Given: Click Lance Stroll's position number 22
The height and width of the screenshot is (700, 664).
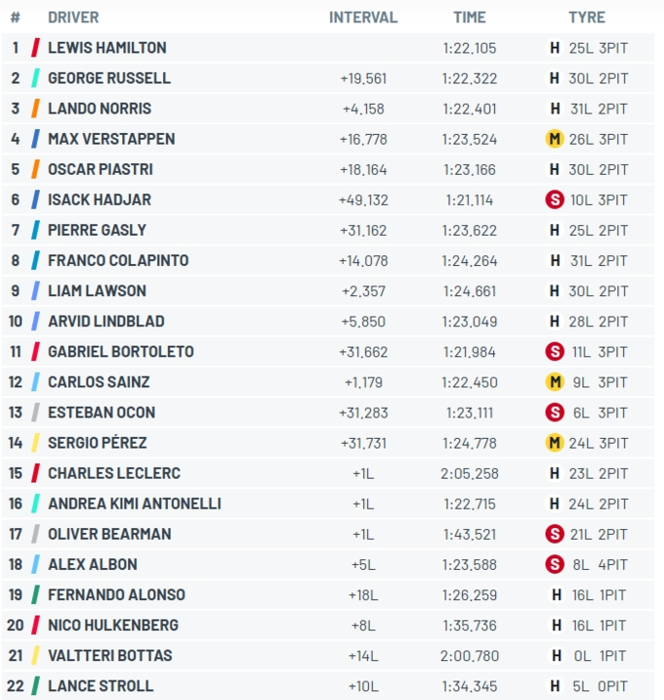Looking at the screenshot, I should (16, 685).
